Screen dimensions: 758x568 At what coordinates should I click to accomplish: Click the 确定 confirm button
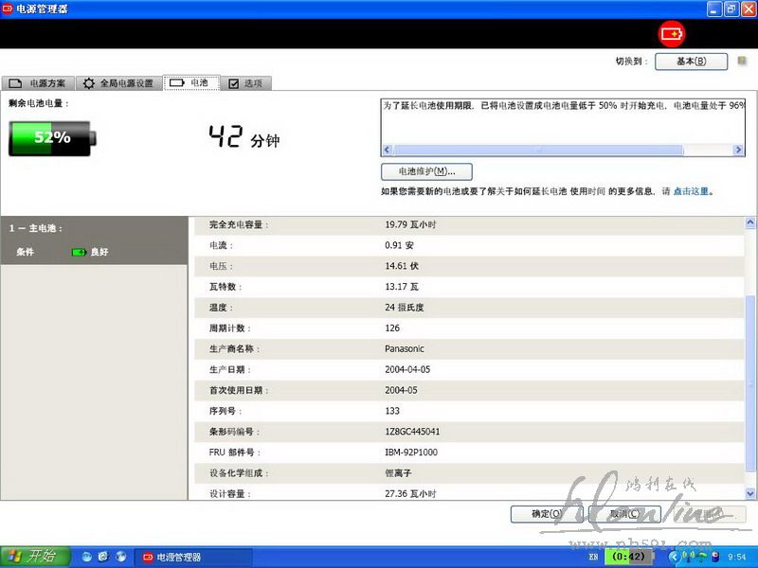click(547, 514)
